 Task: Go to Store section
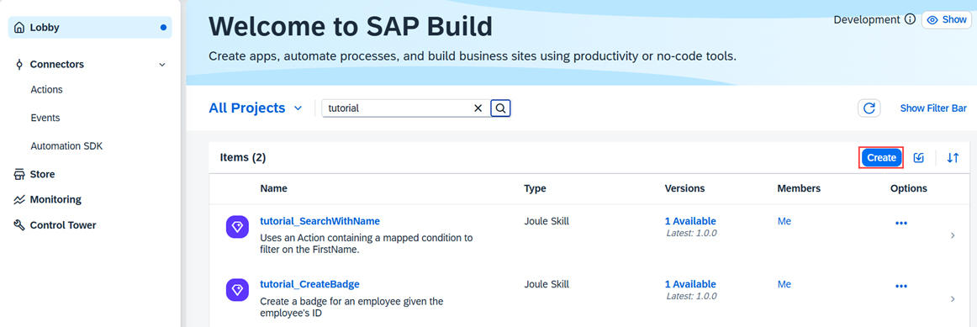coord(42,174)
